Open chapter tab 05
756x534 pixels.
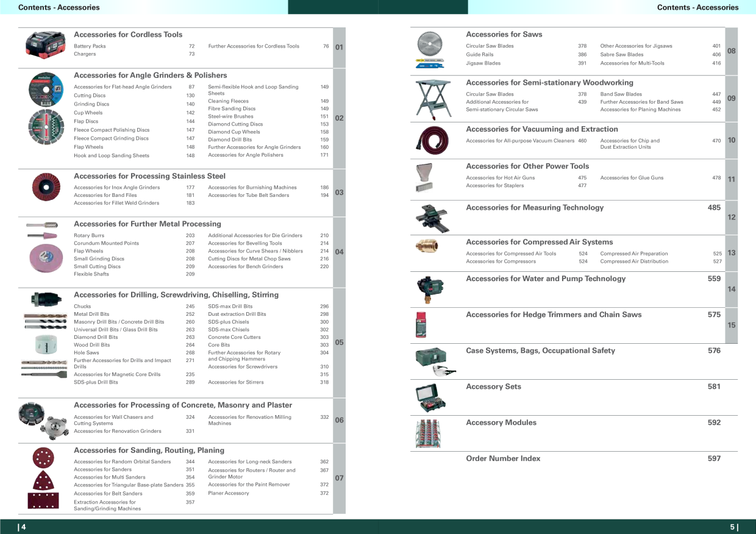340,343
